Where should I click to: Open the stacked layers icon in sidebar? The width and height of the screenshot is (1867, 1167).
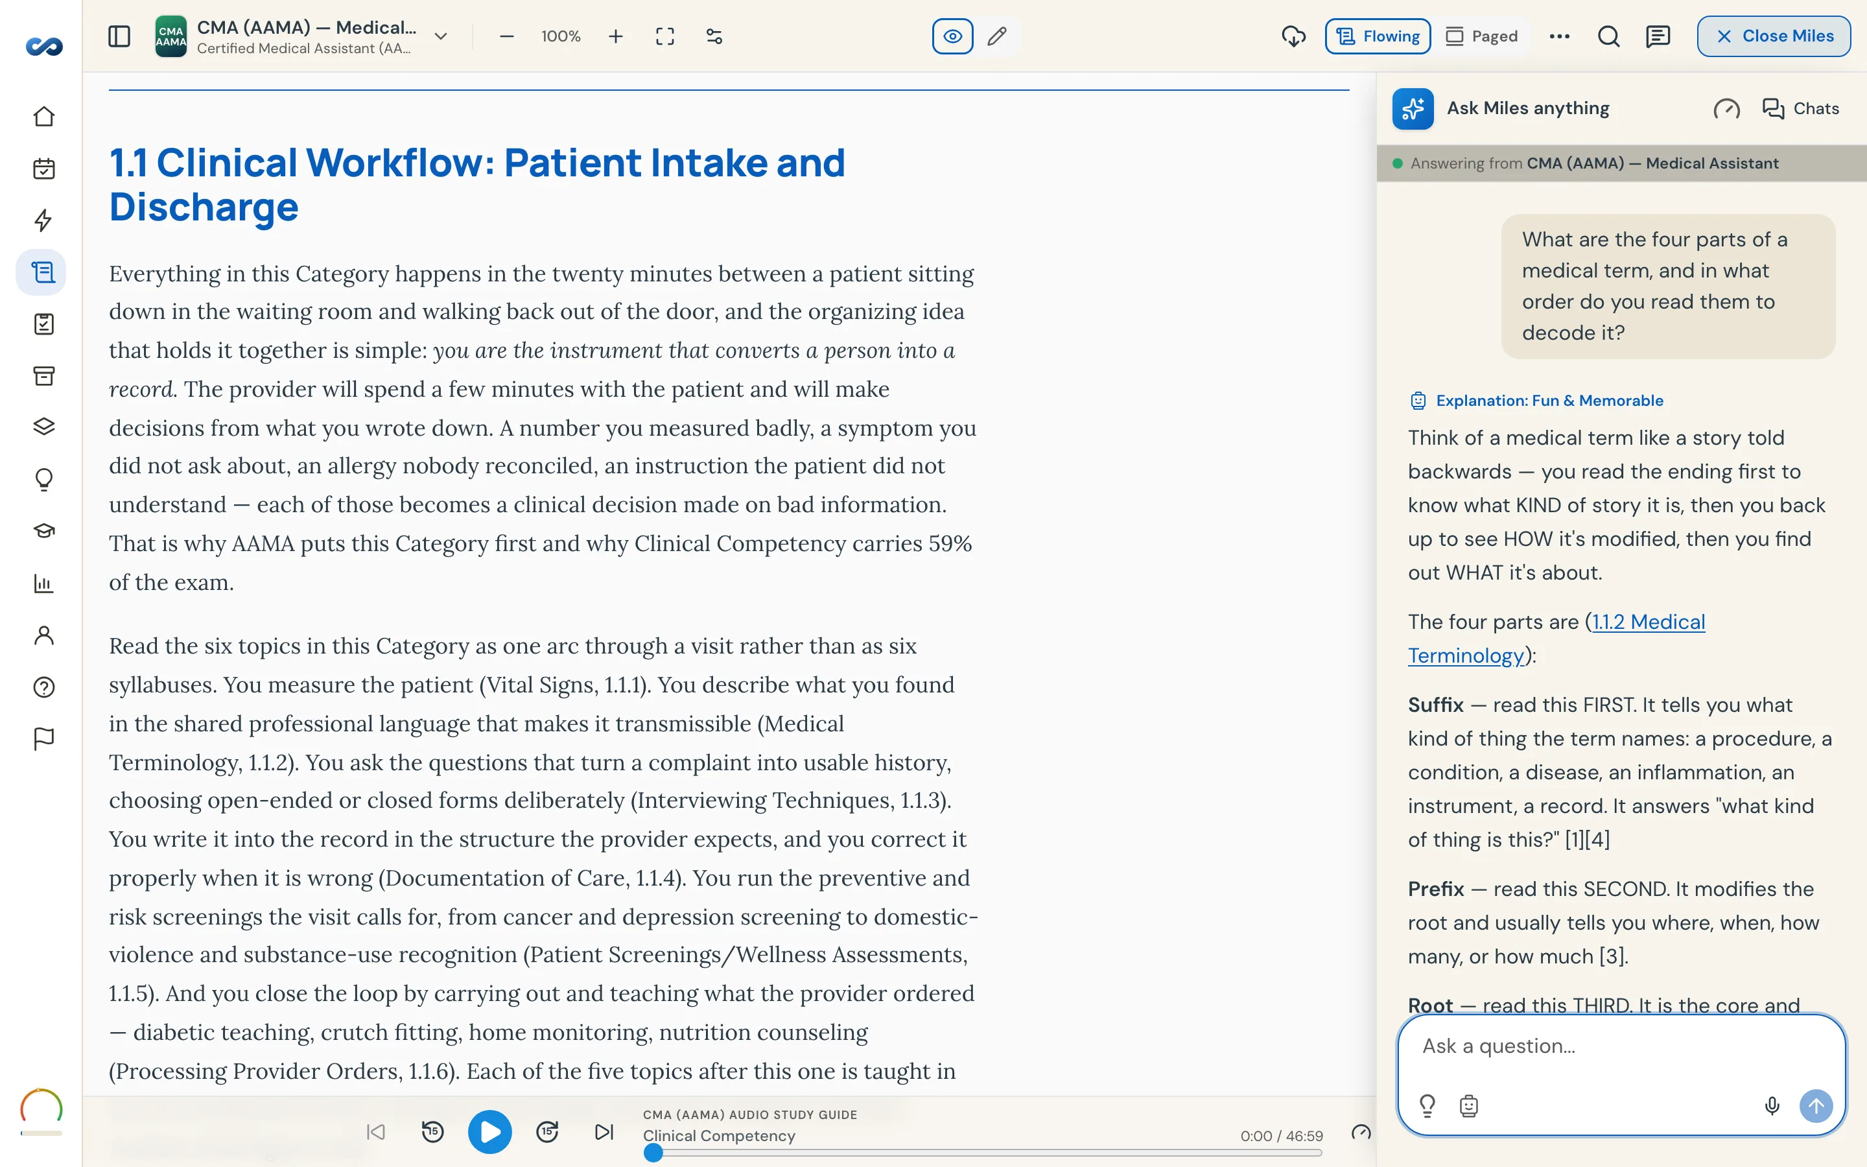pos(44,427)
